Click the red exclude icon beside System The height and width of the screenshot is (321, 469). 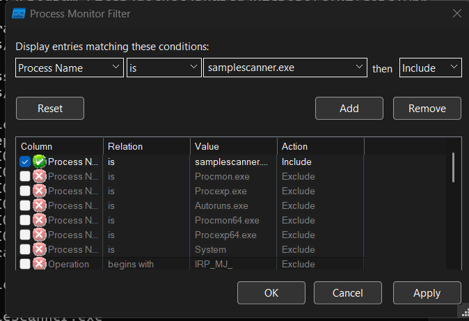tap(40, 249)
